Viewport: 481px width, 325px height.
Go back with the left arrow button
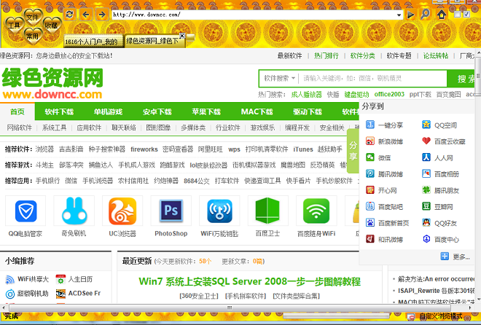86,15
